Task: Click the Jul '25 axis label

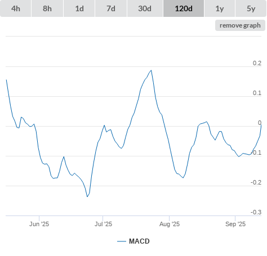Action: click(x=103, y=224)
